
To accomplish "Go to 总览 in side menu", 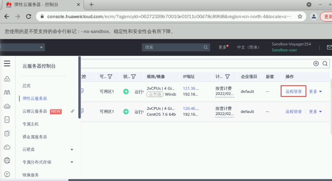I will coord(26,86).
